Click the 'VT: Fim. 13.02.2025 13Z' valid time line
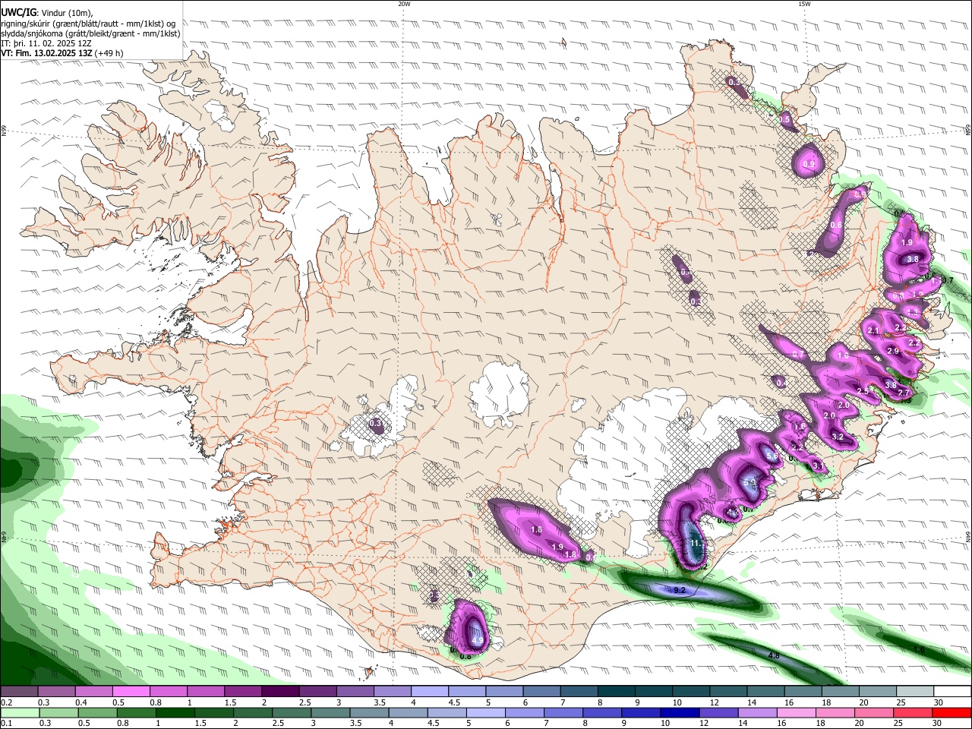 click(x=47, y=53)
